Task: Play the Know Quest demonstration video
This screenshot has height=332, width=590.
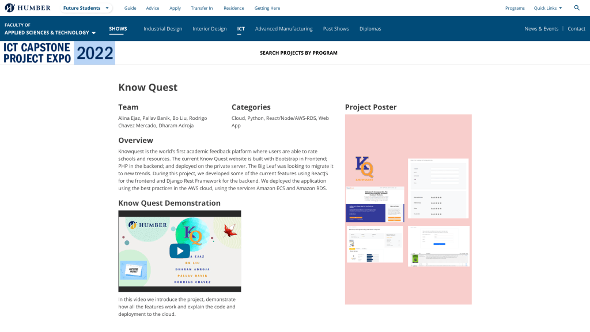Action: [x=180, y=251]
